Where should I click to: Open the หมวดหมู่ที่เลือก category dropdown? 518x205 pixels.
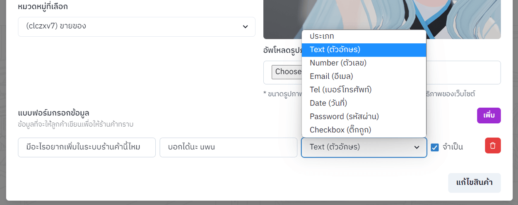[137, 26]
